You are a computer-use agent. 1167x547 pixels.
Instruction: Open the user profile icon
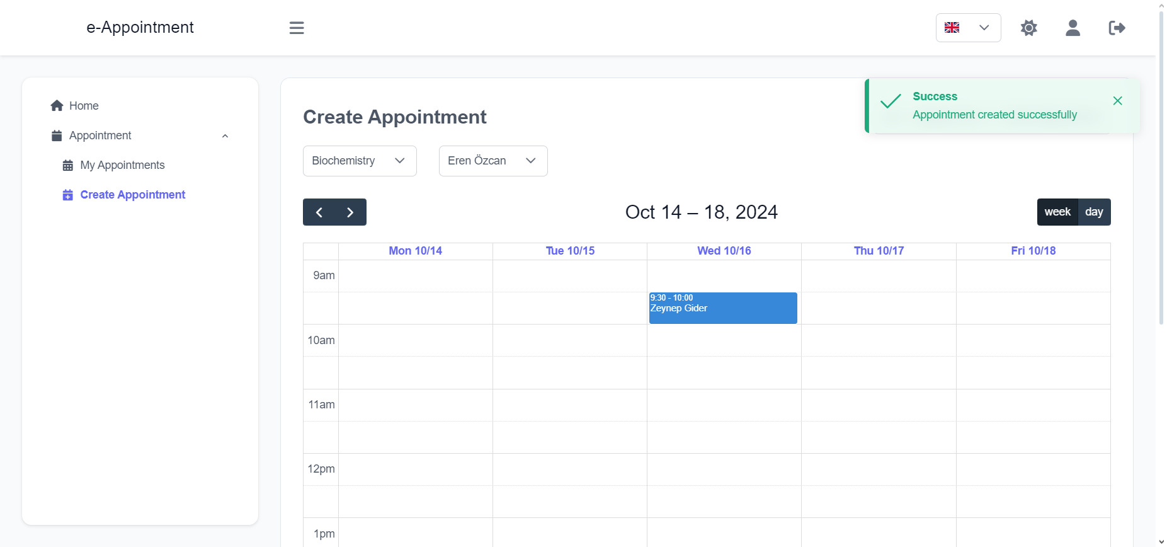[x=1073, y=28]
